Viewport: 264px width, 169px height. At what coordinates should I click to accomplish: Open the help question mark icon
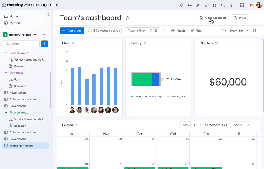point(231,5)
